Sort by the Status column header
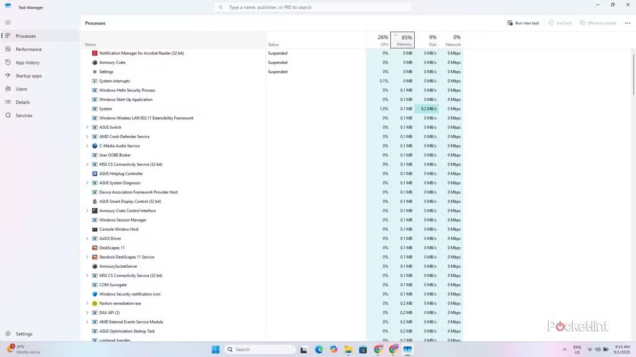The width and height of the screenshot is (636, 357). pos(316,40)
